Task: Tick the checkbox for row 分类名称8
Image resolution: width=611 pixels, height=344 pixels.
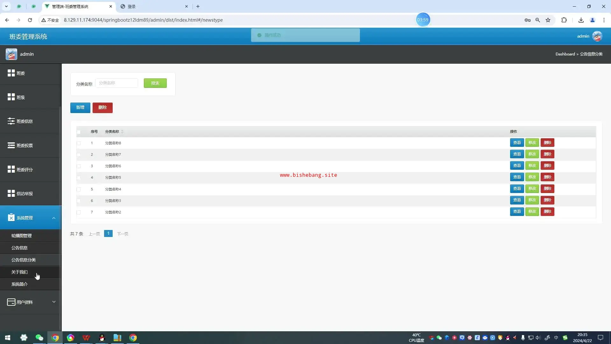Action: point(79,143)
